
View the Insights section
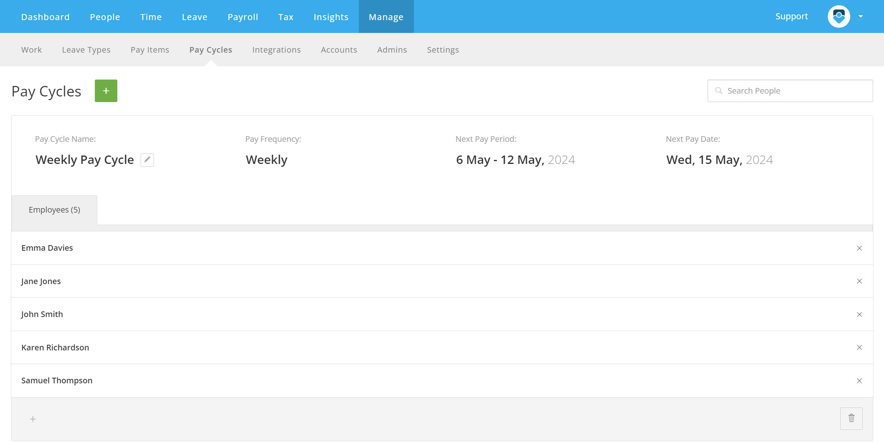[331, 17]
